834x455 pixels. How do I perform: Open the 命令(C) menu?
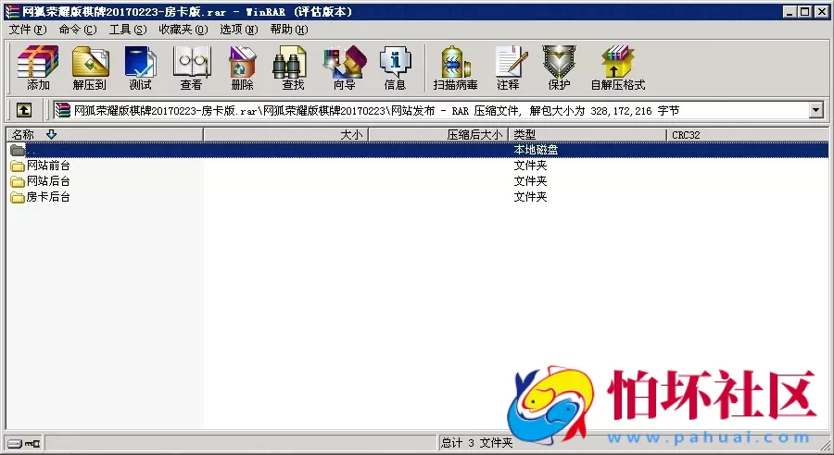coord(78,30)
